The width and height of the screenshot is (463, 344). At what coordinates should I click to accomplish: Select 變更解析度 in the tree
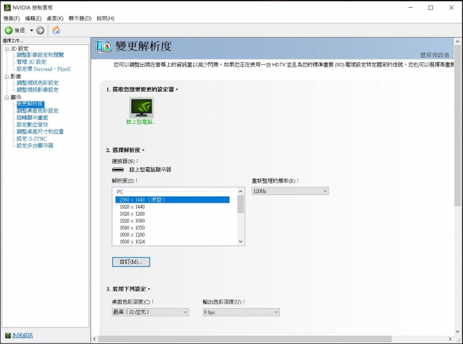(x=30, y=104)
